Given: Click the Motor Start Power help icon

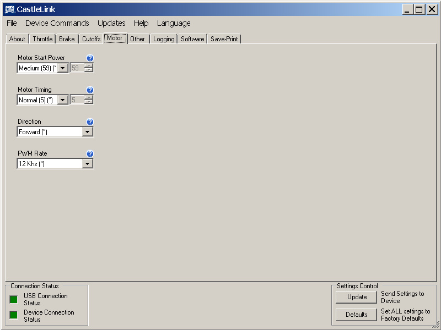Looking at the screenshot, I should point(90,58).
